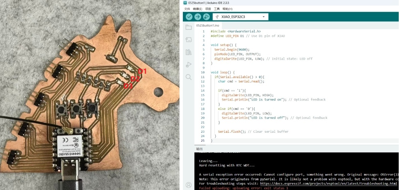This screenshot has height=190, width=399.
Task: Click the "LED is turned on" println line
Action: [x=274, y=100]
